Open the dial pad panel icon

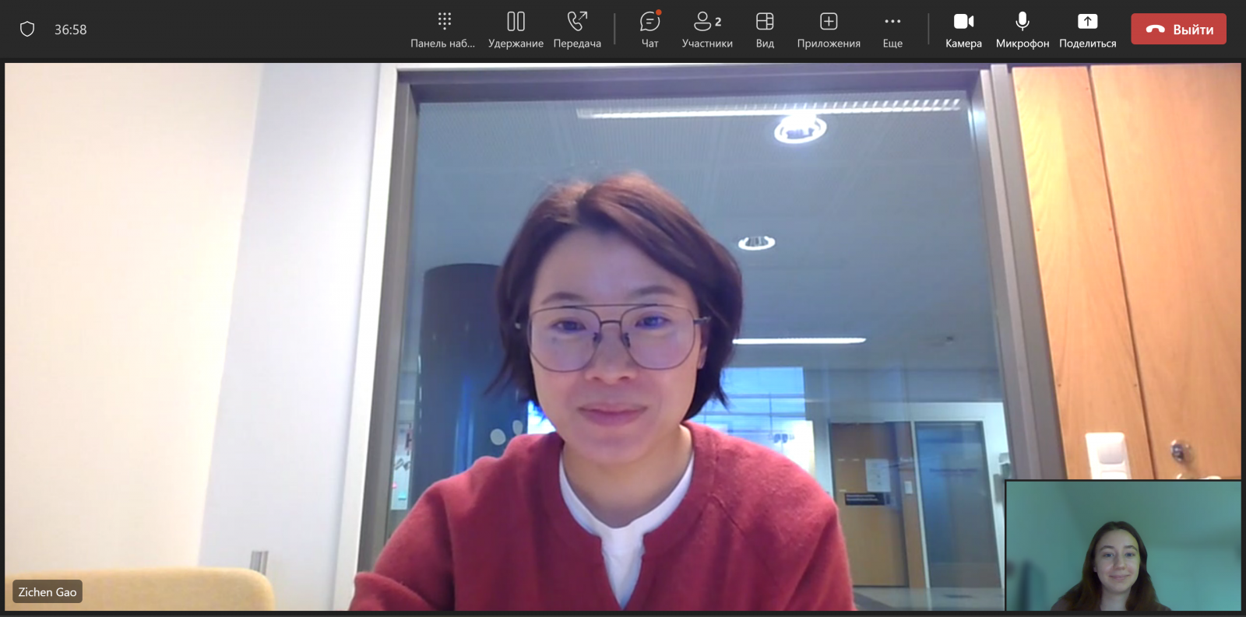coord(444,21)
